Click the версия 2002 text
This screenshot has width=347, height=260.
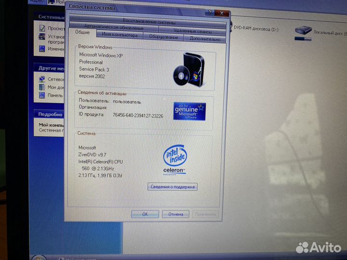[92, 76]
